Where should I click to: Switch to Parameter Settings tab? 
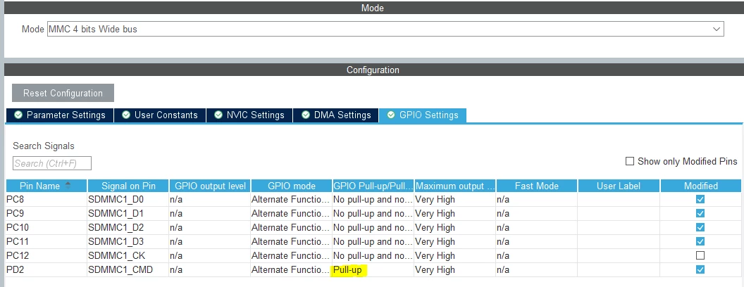point(60,115)
